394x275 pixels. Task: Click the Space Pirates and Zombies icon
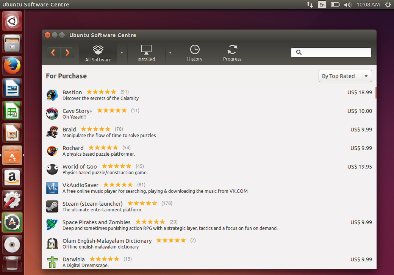point(52,225)
